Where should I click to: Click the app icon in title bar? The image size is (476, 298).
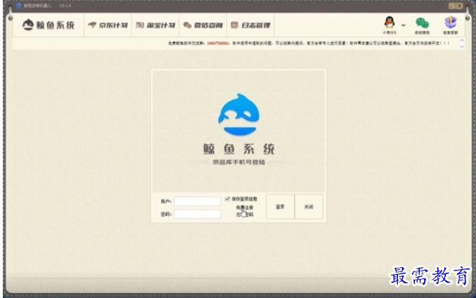(x=18, y=6)
